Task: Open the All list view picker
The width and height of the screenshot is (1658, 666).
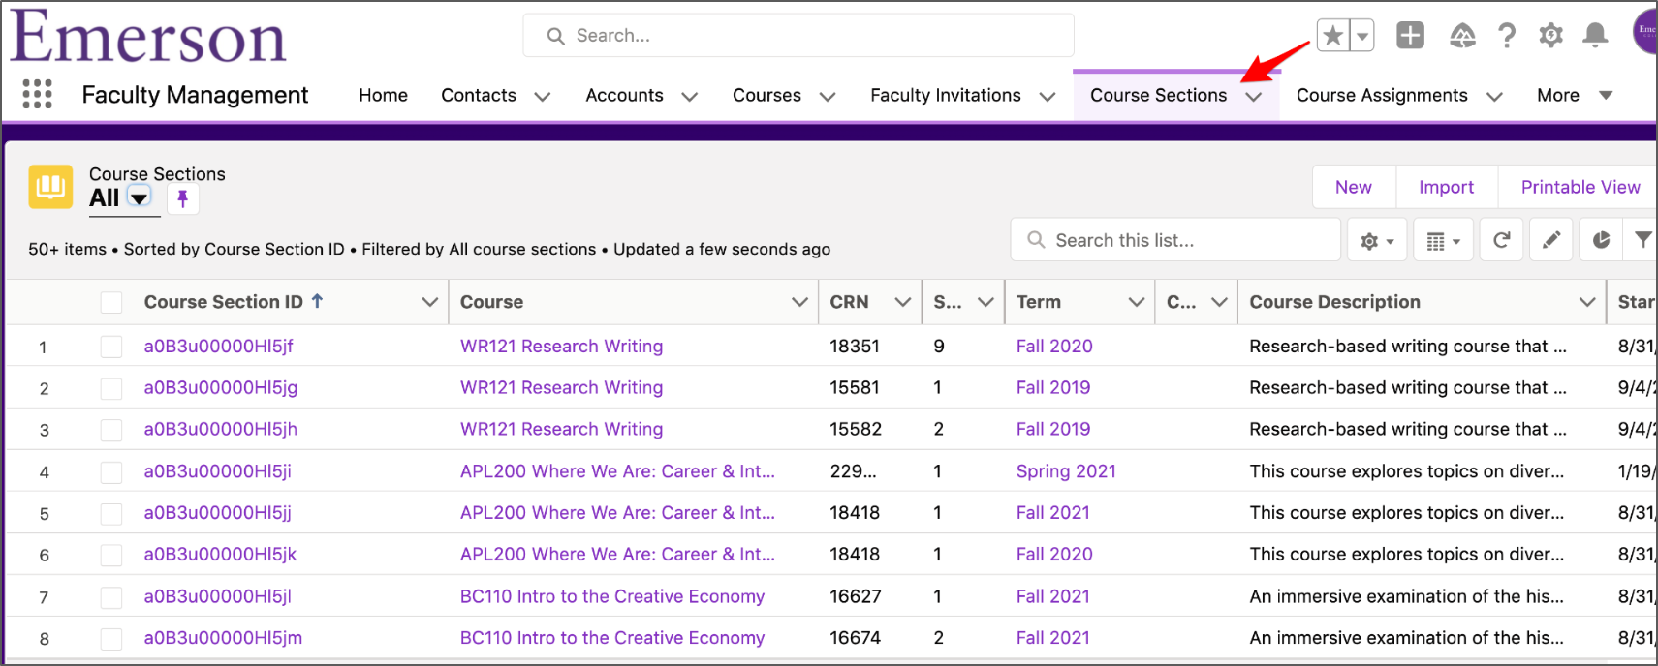Action: (140, 198)
